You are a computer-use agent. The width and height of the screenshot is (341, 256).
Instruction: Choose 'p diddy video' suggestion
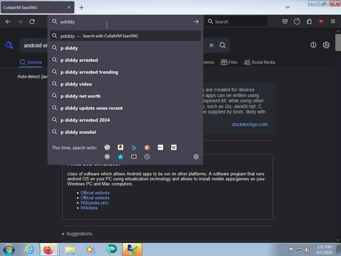pyautogui.click(x=125, y=84)
